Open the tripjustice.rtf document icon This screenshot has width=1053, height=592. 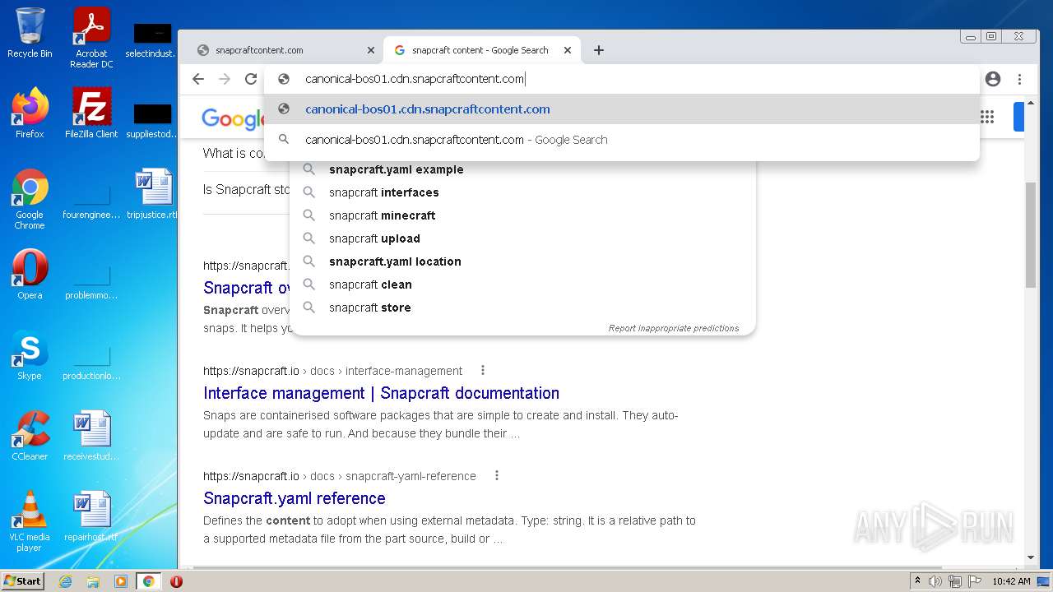pyautogui.click(x=154, y=193)
